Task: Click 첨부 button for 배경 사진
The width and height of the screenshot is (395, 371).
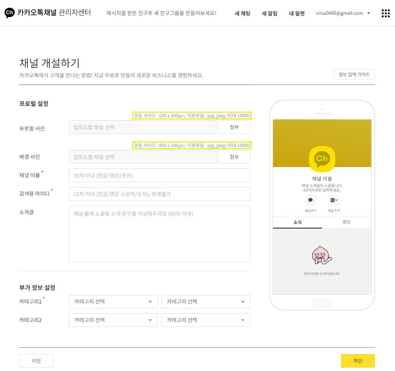Action: coord(234,157)
